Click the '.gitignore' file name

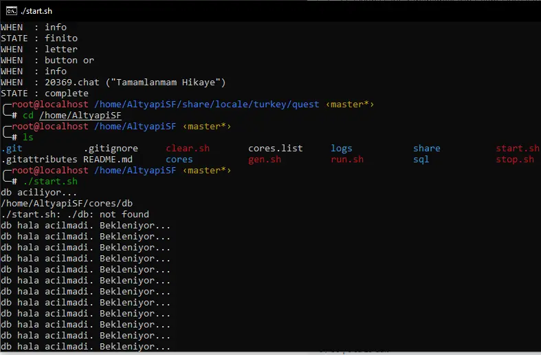(111, 149)
